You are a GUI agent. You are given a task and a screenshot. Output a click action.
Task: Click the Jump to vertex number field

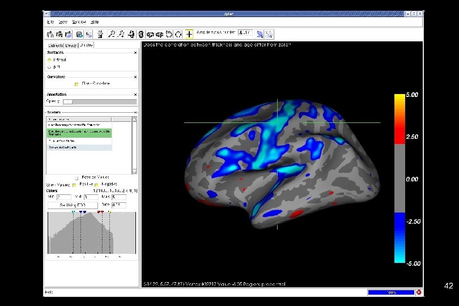[x=246, y=33]
